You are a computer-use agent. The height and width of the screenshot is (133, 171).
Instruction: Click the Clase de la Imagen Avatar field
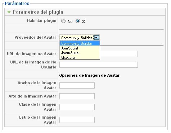(x=77, y=107)
